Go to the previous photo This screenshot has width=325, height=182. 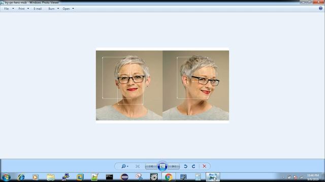[151, 166]
